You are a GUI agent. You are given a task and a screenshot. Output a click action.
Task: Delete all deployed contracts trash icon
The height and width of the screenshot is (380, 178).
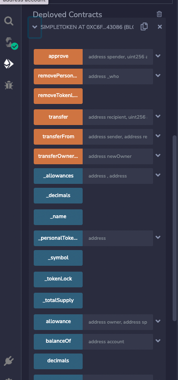pyautogui.click(x=159, y=14)
